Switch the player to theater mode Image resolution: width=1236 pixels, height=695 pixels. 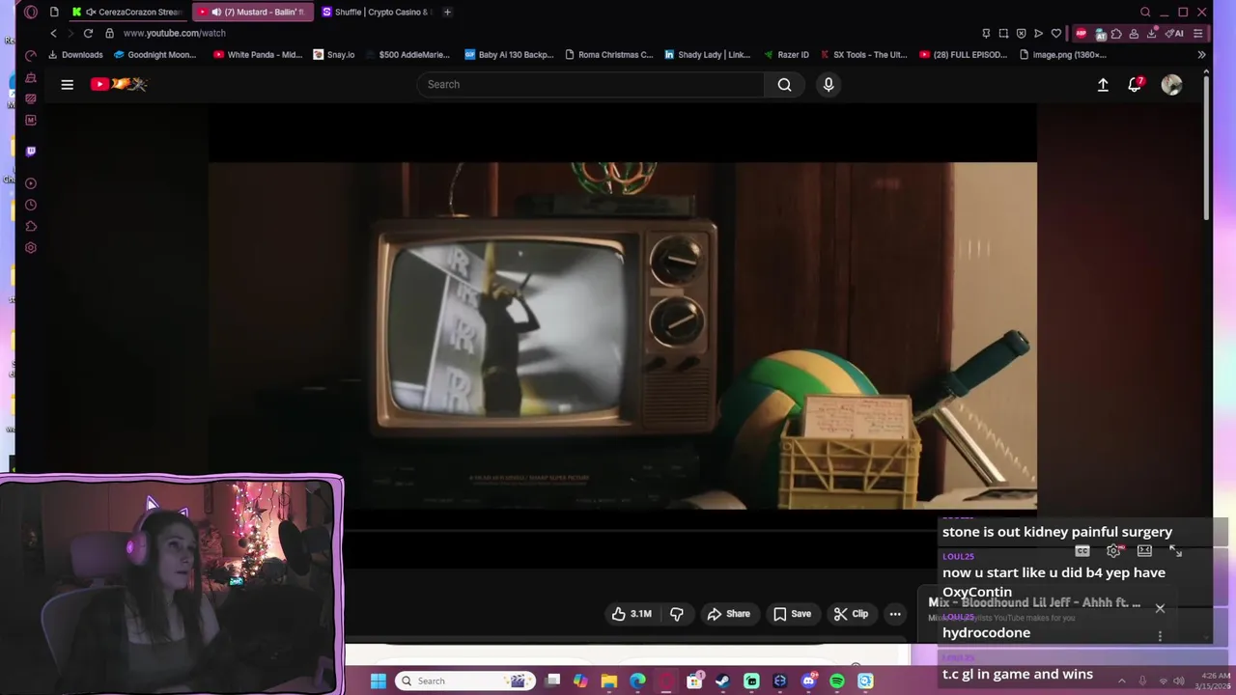(1144, 551)
